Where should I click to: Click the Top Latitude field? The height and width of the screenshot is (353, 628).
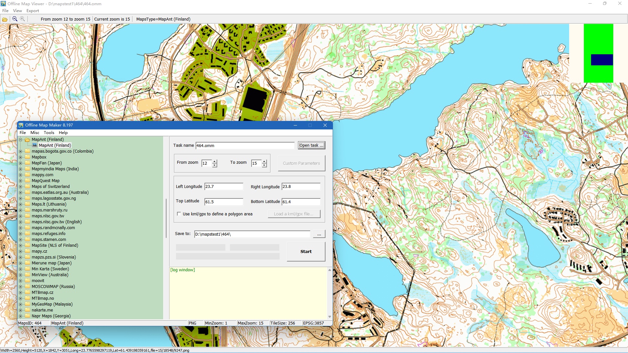click(x=224, y=202)
